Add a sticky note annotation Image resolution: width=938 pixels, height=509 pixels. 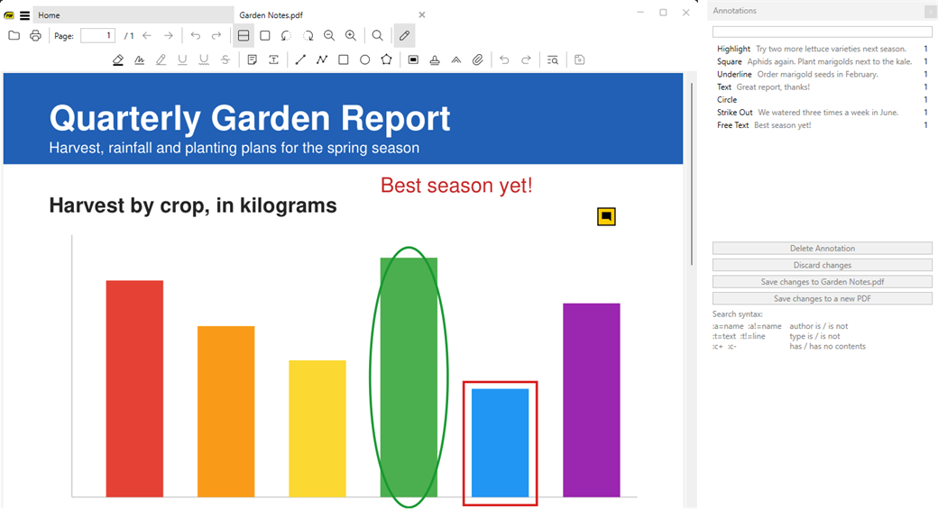(x=252, y=59)
